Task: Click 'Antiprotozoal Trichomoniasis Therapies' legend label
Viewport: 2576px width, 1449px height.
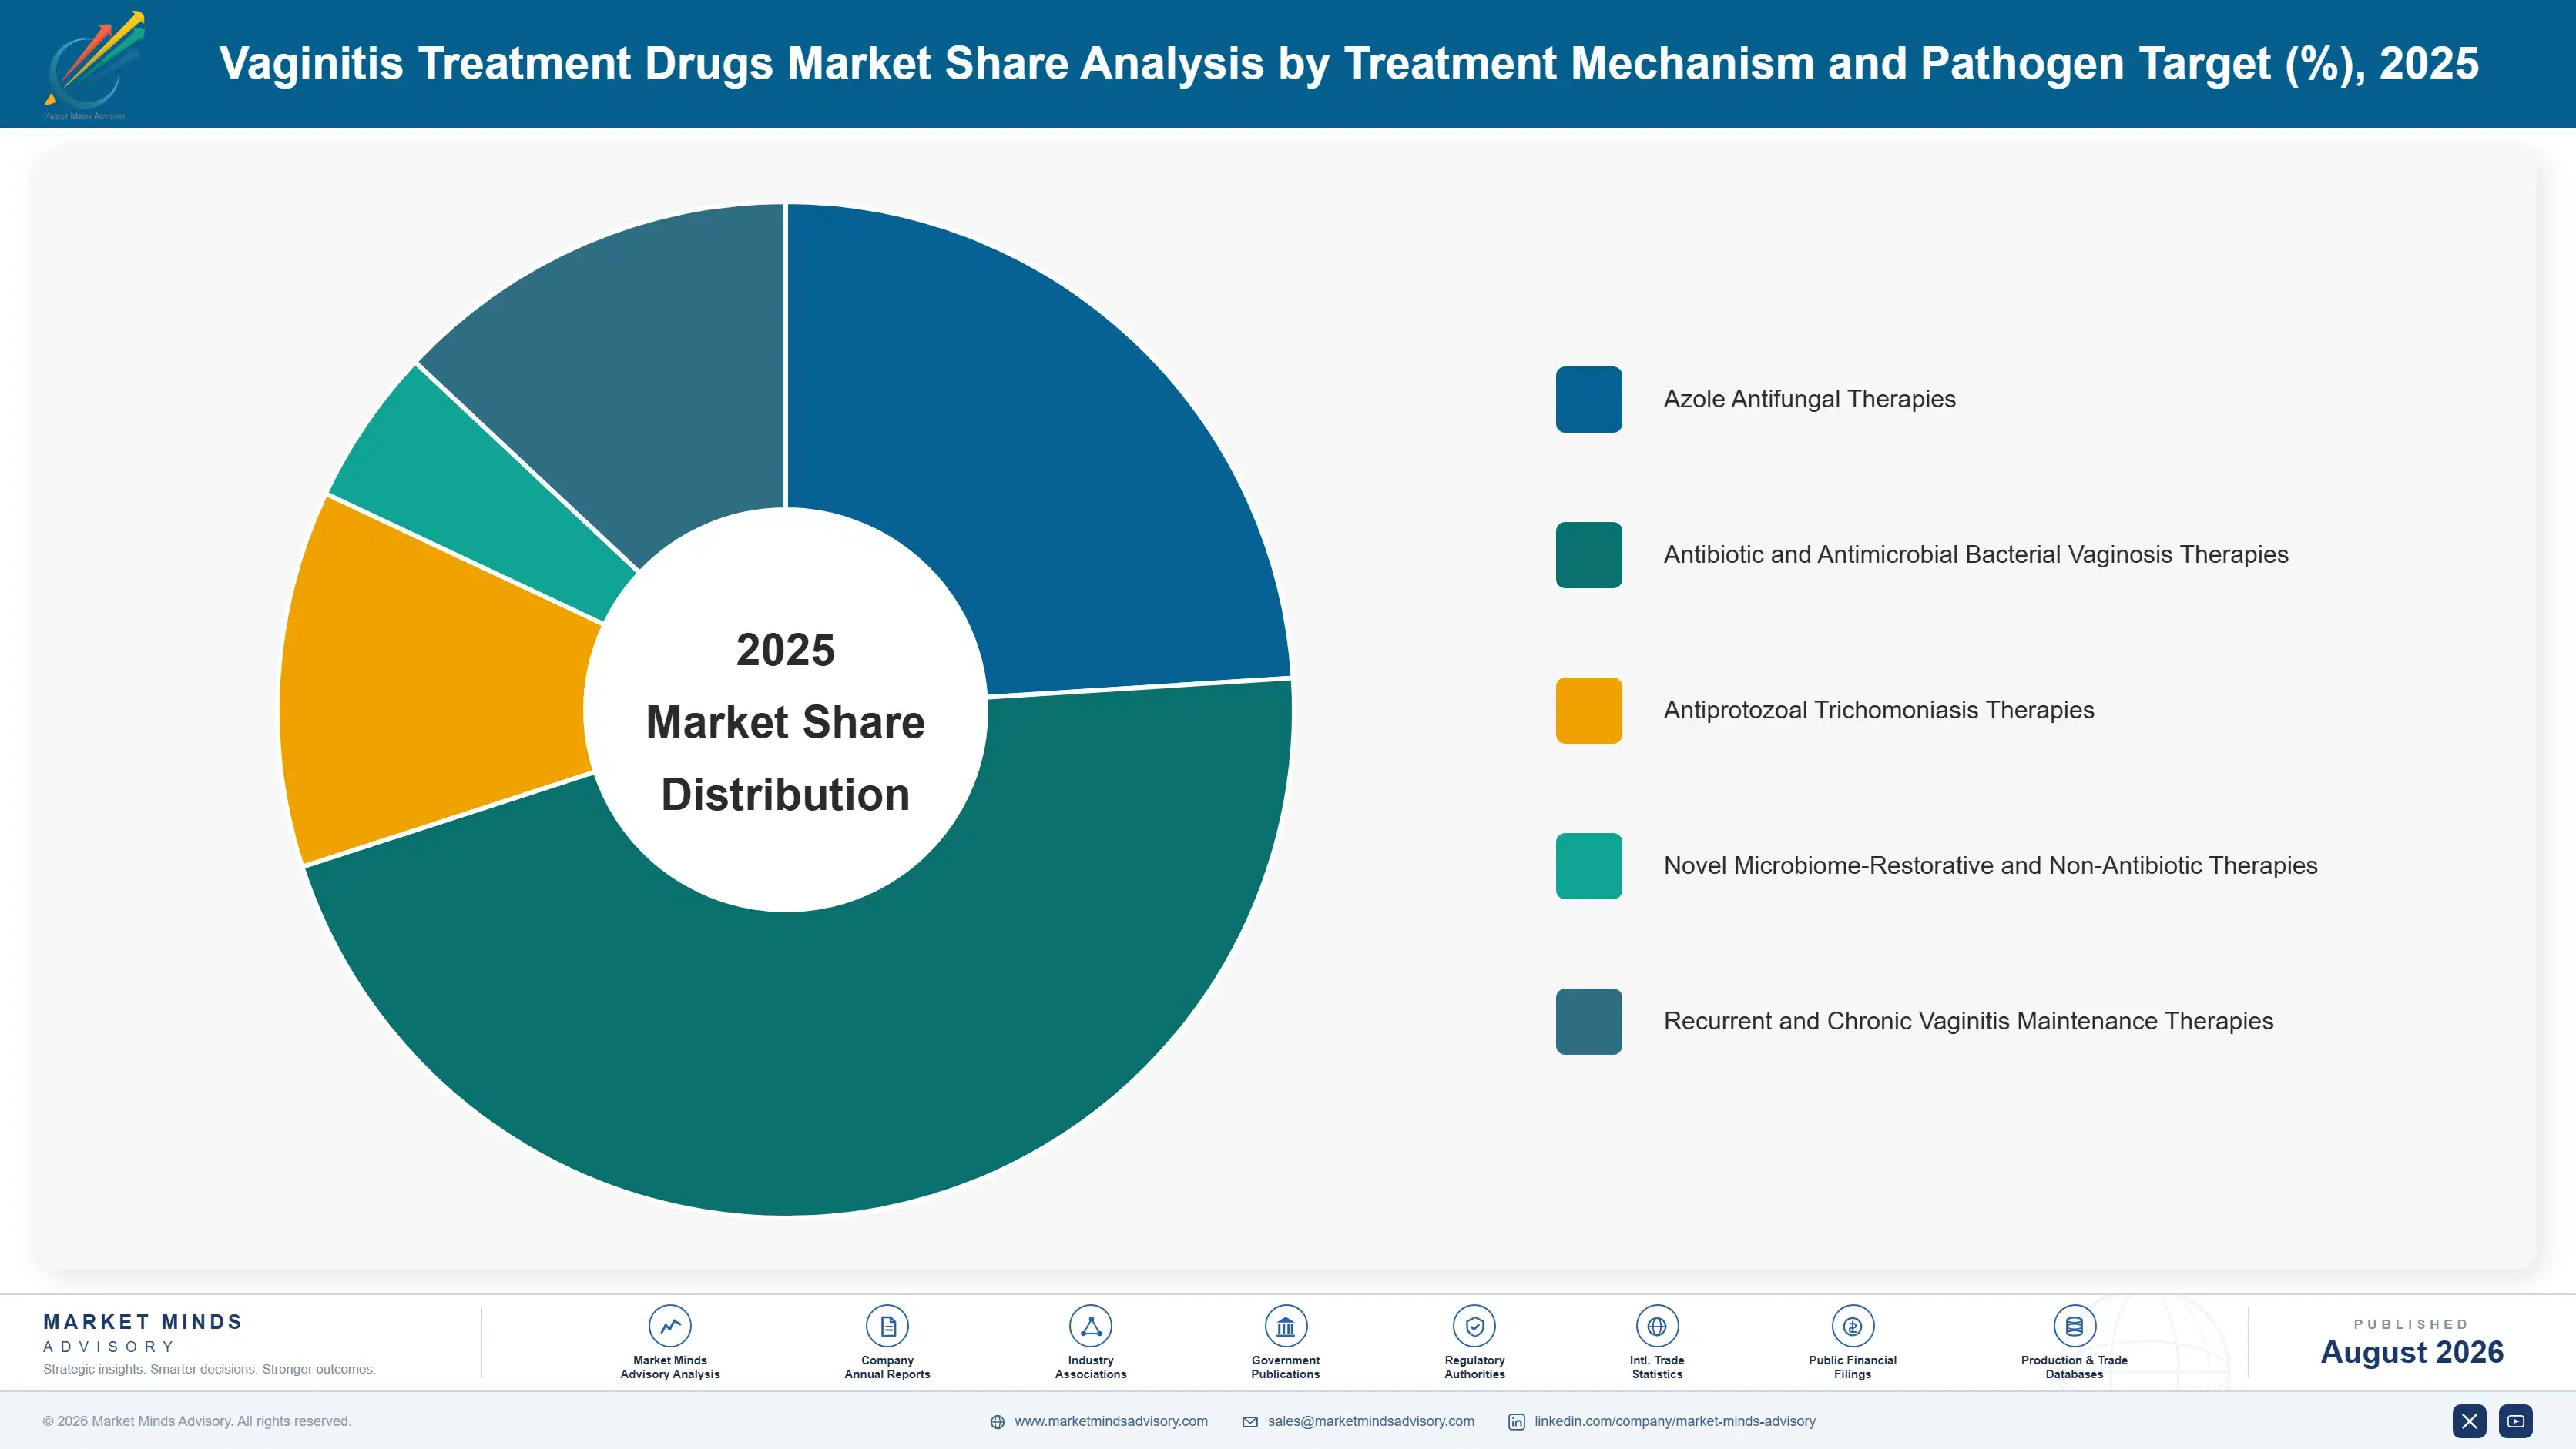Action: tap(1878, 710)
